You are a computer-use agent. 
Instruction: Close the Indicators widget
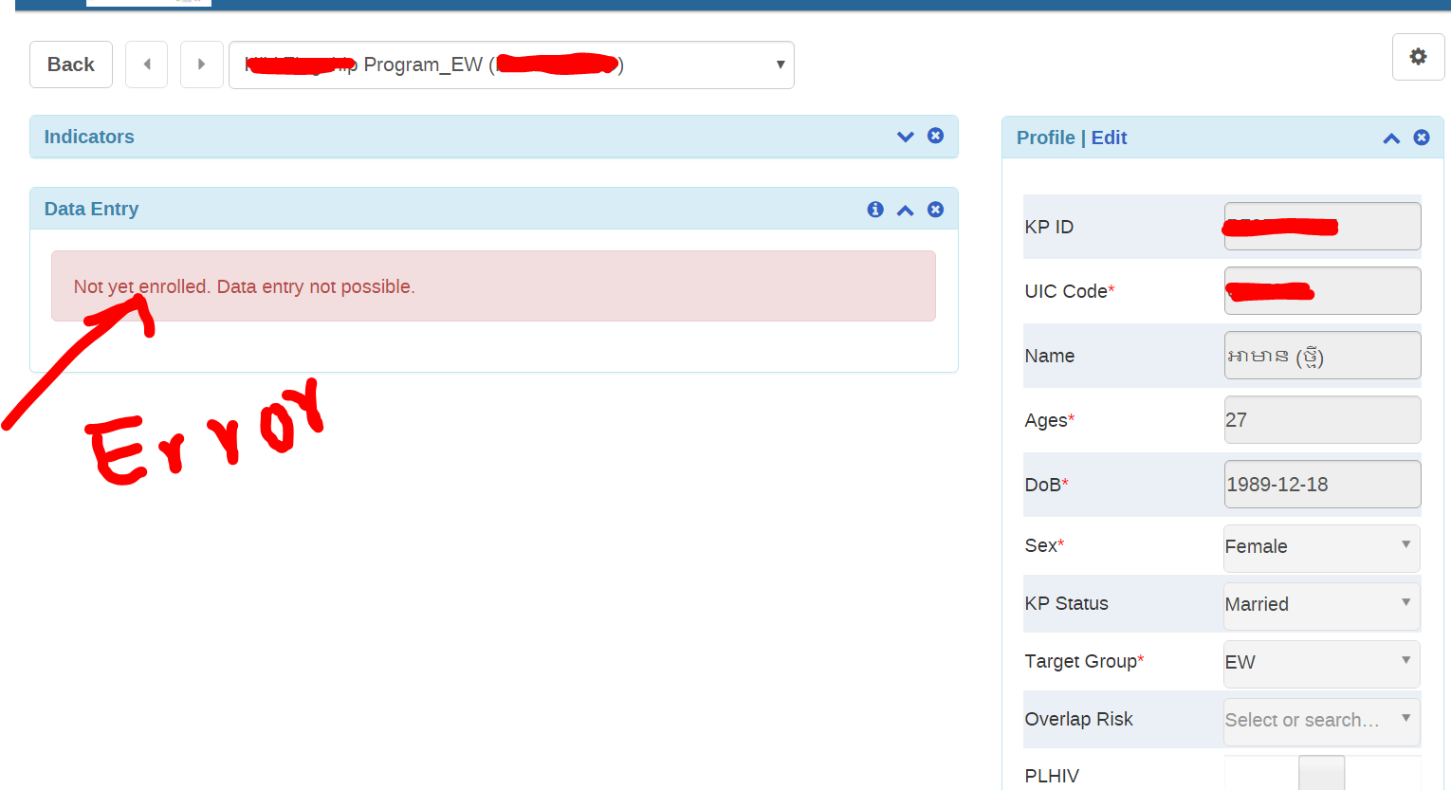(x=935, y=136)
